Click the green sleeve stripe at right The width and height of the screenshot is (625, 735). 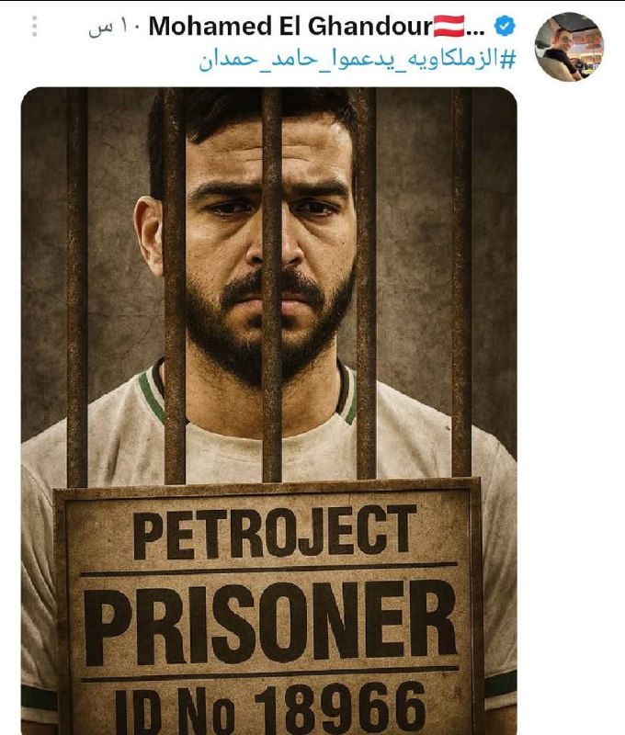(x=500, y=684)
